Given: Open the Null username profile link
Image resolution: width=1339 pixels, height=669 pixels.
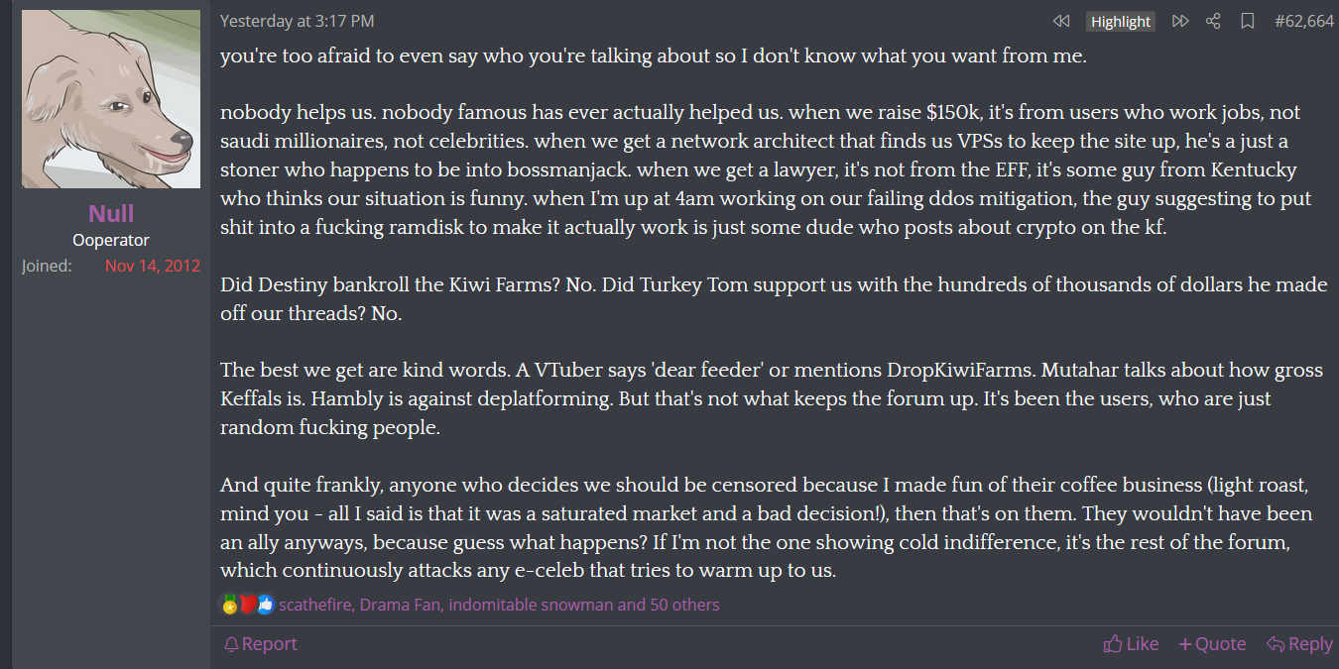Looking at the screenshot, I should [111, 213].
